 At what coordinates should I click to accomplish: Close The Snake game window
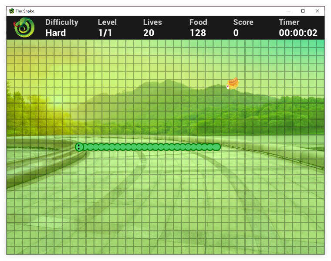[317, 11]
